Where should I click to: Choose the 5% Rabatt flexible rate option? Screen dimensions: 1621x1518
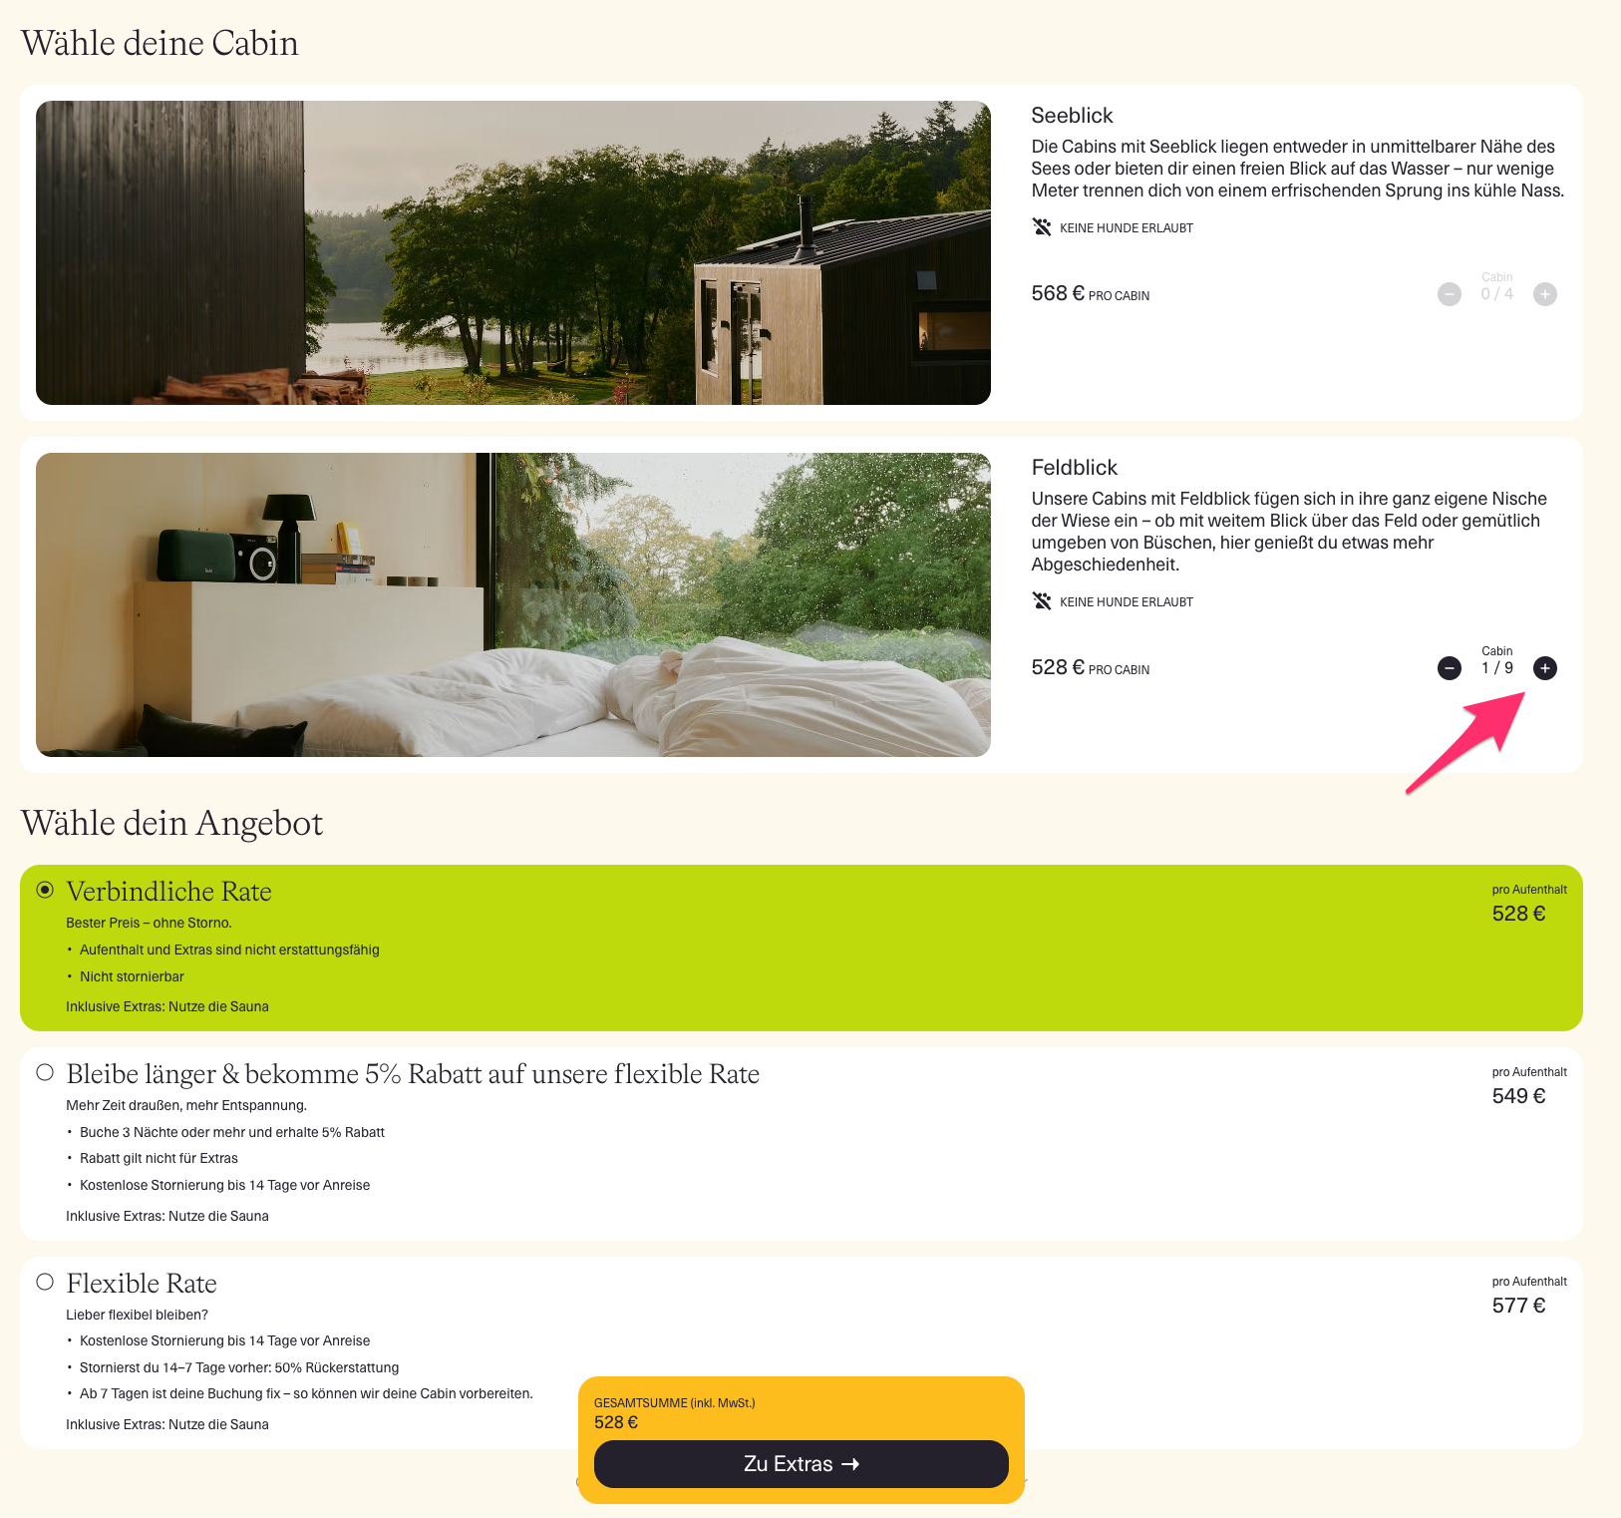pyautogui.click(x=45, y=1072)
